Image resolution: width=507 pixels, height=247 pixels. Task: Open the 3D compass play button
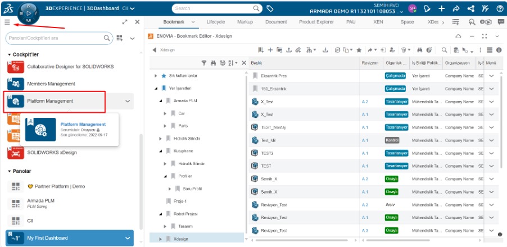(x=29, y=13)
